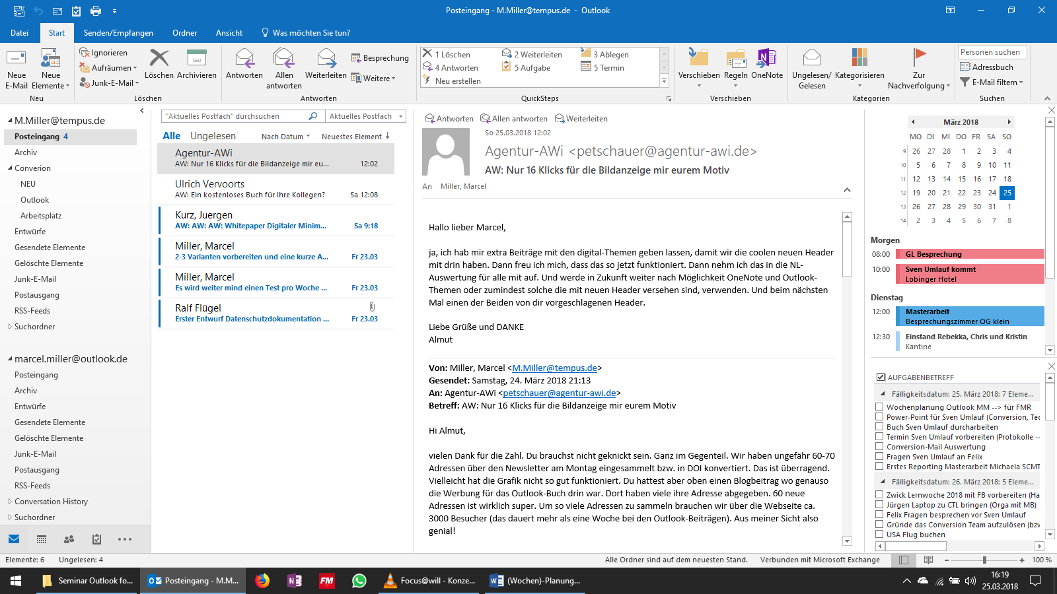The width and height of the screenshot is (1057, 594).
Task: Open the email from Ralf Flügel
Action: coord(276,313)
